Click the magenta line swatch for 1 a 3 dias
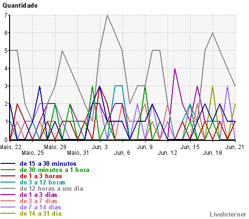 pos(8,195)
